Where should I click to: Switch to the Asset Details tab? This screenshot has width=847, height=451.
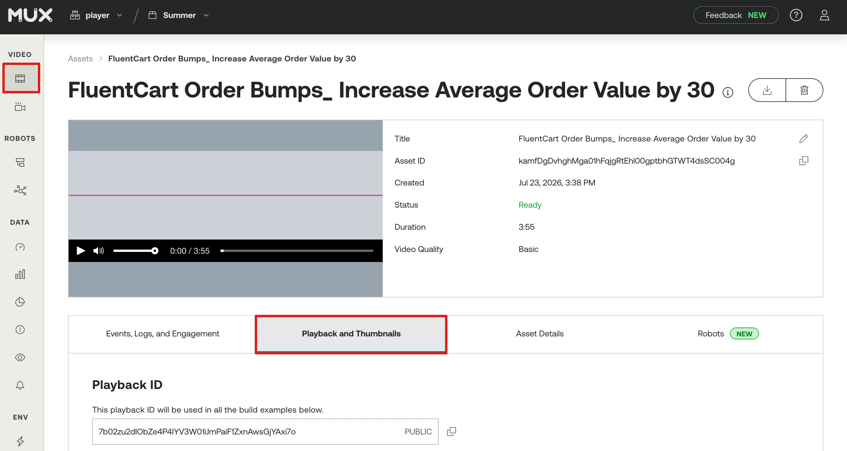pyautogui.click(x=540, y=334)
